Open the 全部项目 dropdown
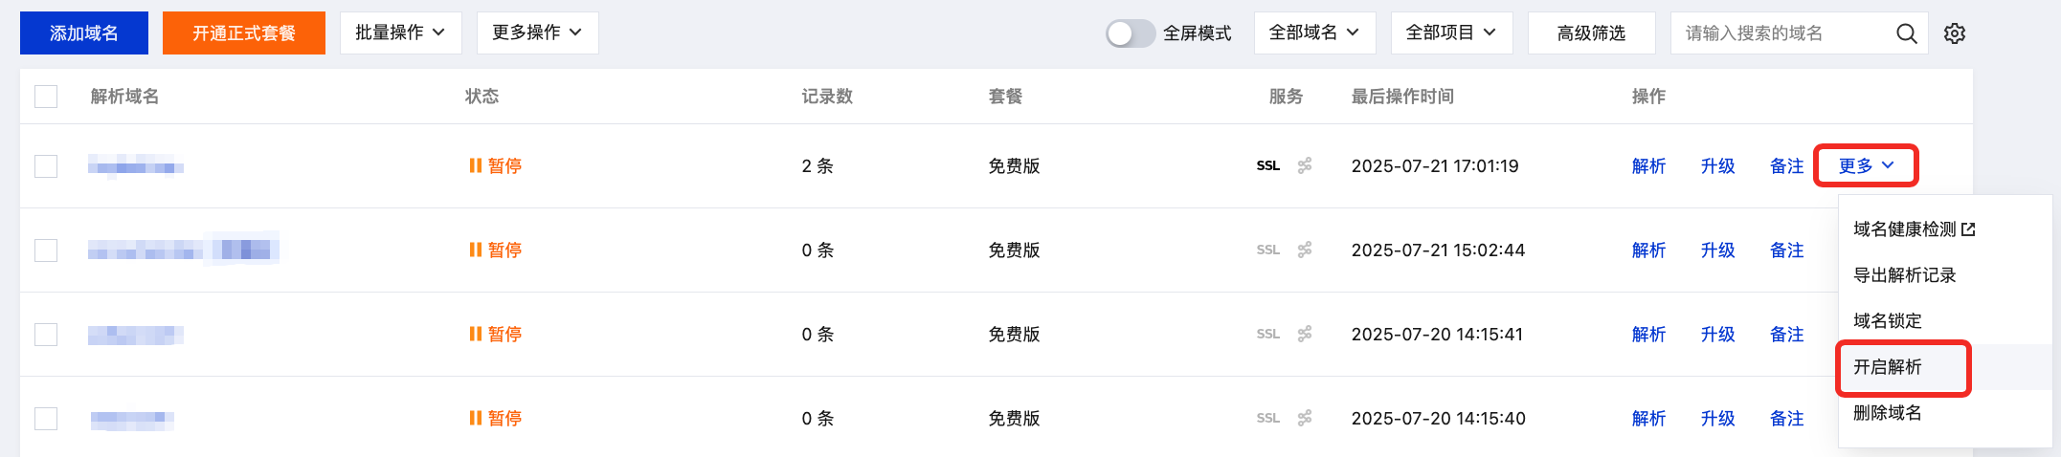Image resolution: width=2061 pixels, height=457 pixels. 1451,33
